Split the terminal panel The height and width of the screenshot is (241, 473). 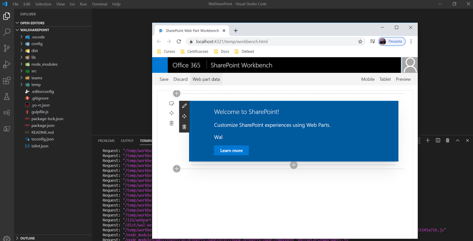pos(438,140)
